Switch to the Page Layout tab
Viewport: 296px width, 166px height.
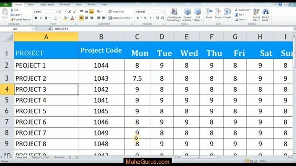(x=47, y=4)
